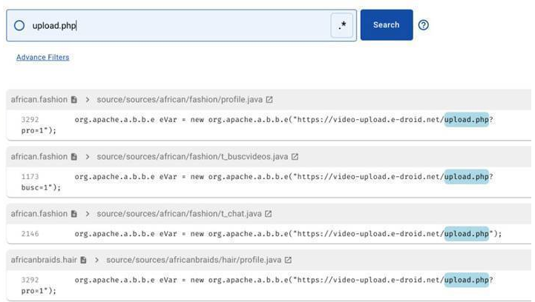Toggle the regex .* search option
Screen dimensions: 535x302
tap(342, 25)
